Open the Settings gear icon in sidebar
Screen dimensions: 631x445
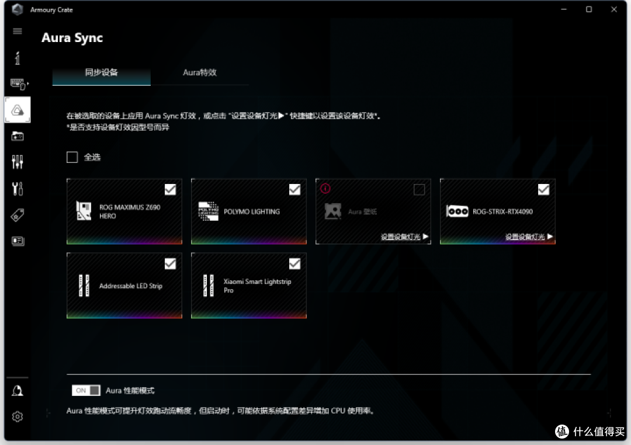pos(18,416)
